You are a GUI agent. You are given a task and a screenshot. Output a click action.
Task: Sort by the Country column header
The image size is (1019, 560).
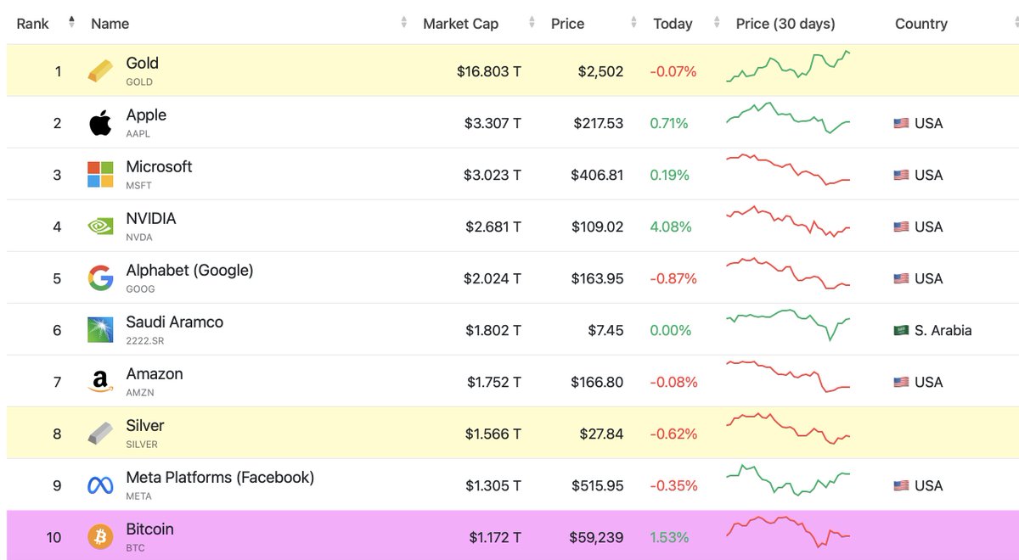tap(921, 24)
